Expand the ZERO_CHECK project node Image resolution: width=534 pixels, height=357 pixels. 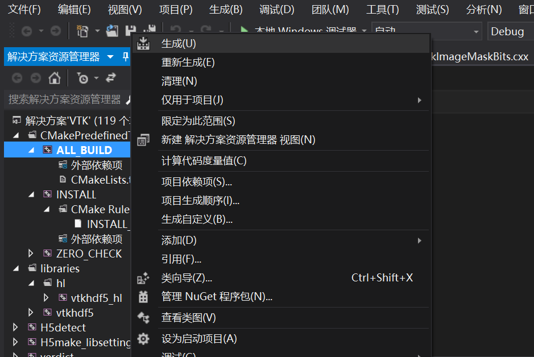31,254
